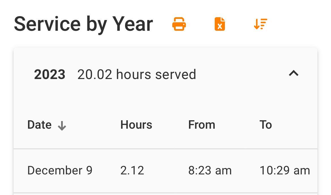Click the 10:29 am end time
The width and height of the screenshot is (331, 195).
(285, 170)
